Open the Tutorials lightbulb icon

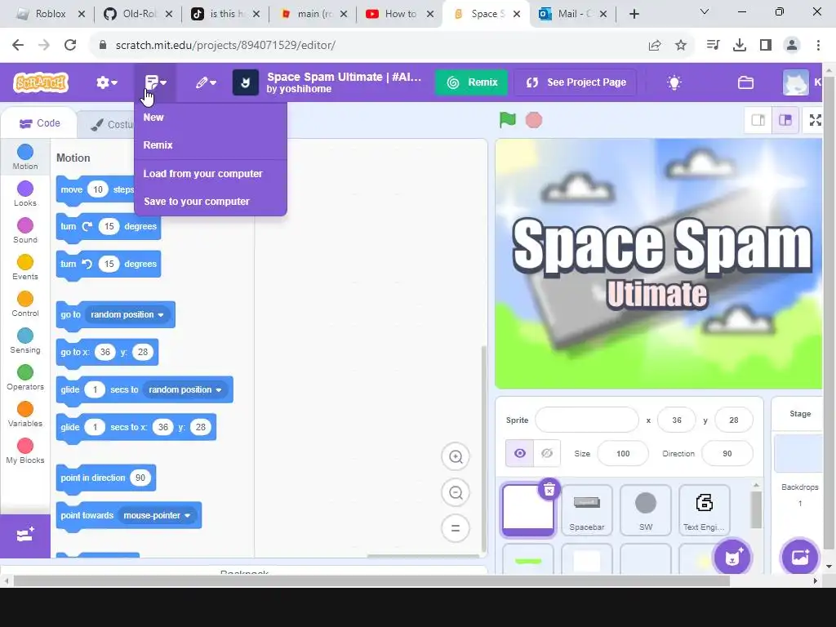coord(674,82)
